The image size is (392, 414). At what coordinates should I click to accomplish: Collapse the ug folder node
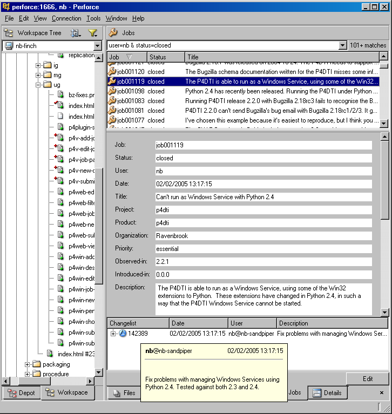click(x=38, y=85)
